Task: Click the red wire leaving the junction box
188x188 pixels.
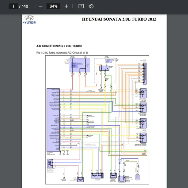Action: pyautogui.click(x=73, y=81)
